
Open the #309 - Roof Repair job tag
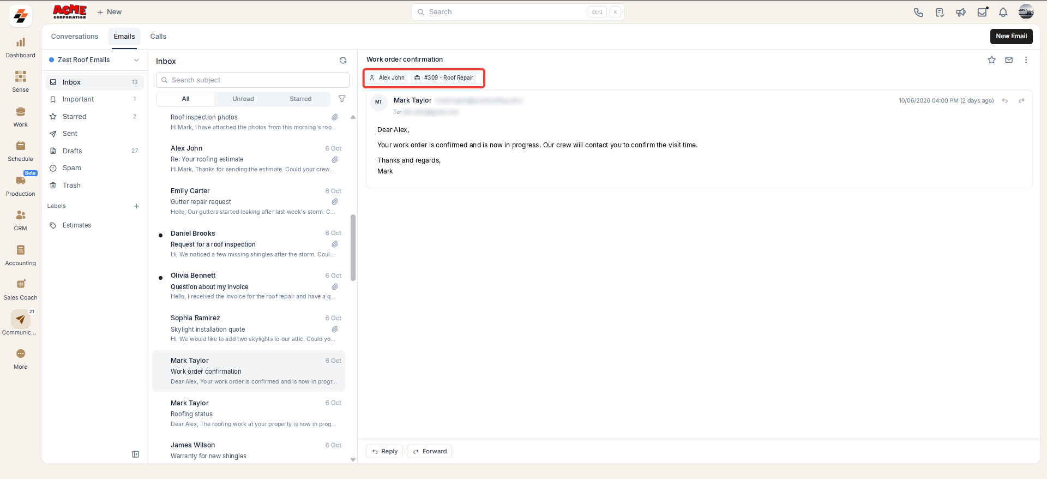point(443,78)
